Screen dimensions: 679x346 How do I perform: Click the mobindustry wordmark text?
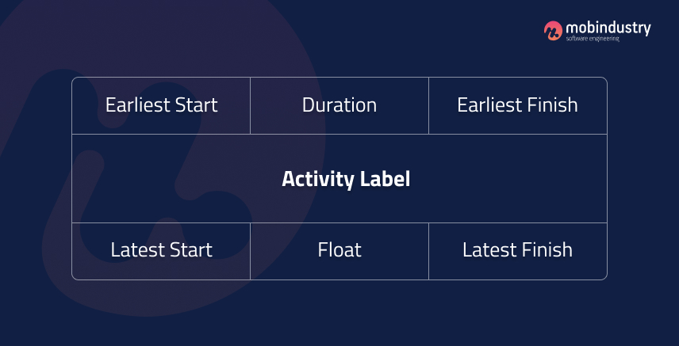point(608,29)
